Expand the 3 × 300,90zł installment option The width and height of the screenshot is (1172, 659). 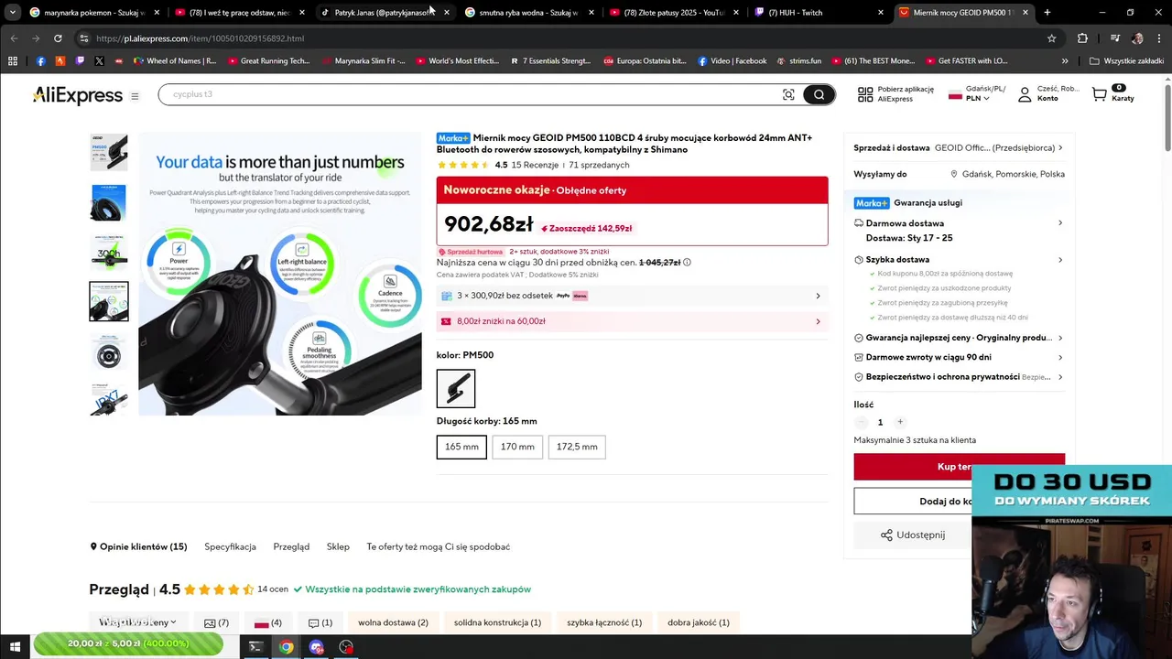(x=632, y=296)
